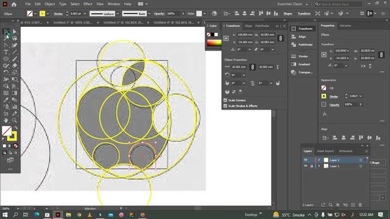Select the Direct Selection tool

pos(15,32)
